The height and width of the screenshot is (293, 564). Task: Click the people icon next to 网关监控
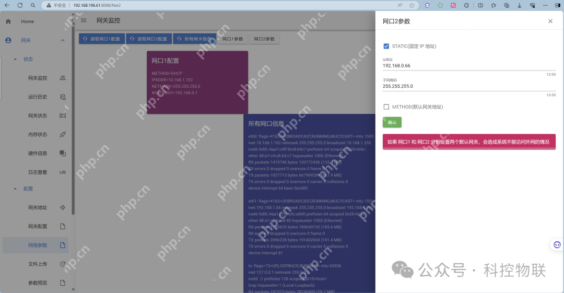[63, 78]
